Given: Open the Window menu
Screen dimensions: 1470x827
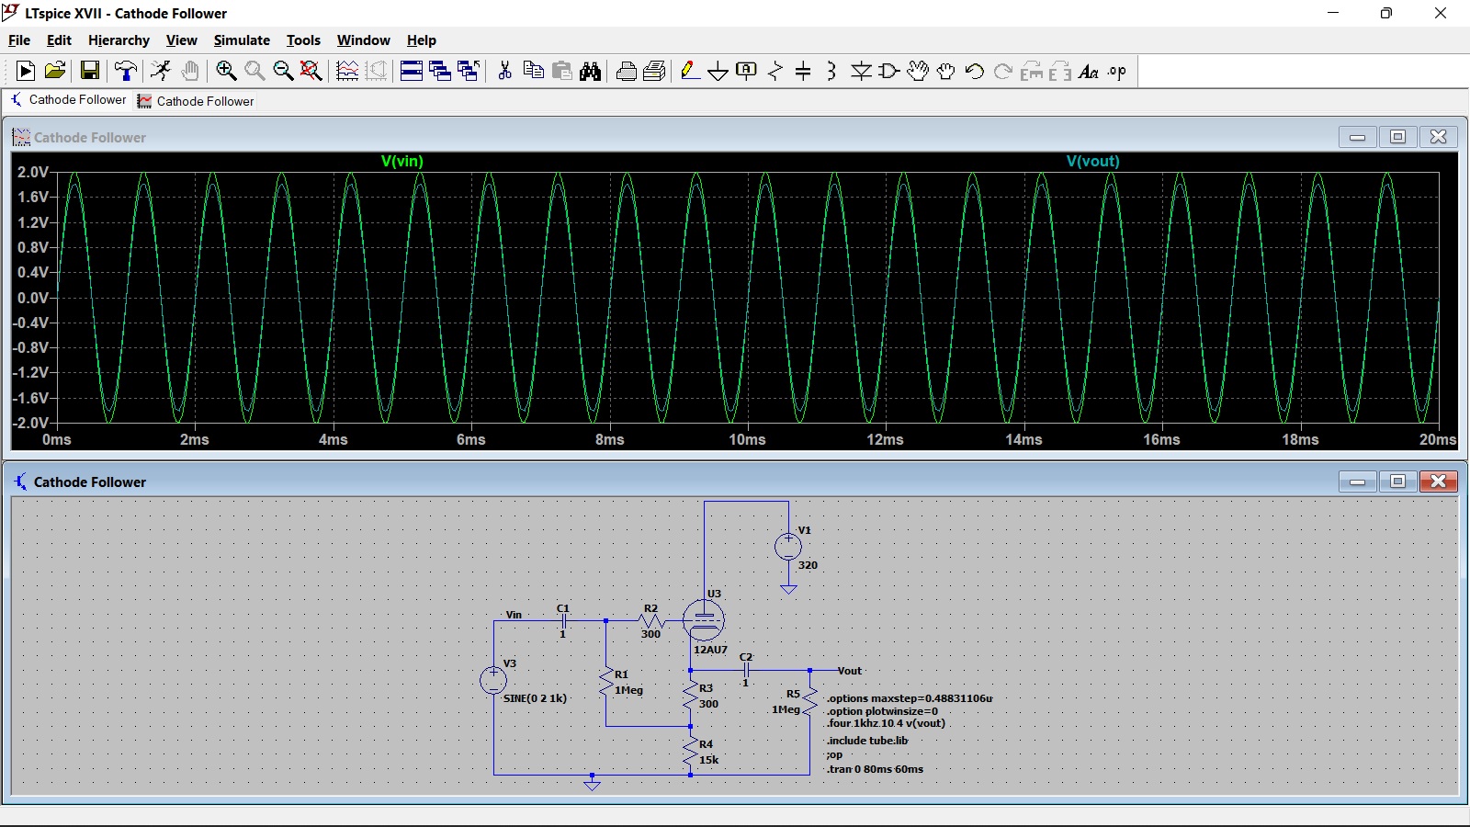Looking at the screenshot, I should coord(363,40).
